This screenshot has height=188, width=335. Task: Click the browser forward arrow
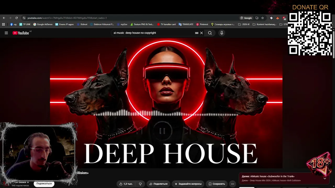(x=10, y=18)
